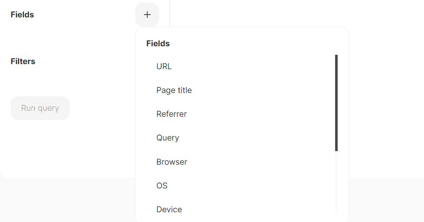Image resolution: width=424 pixels, height=222 pixels.
Task: Click empty space right of Filters label
Action: [85, 62]
